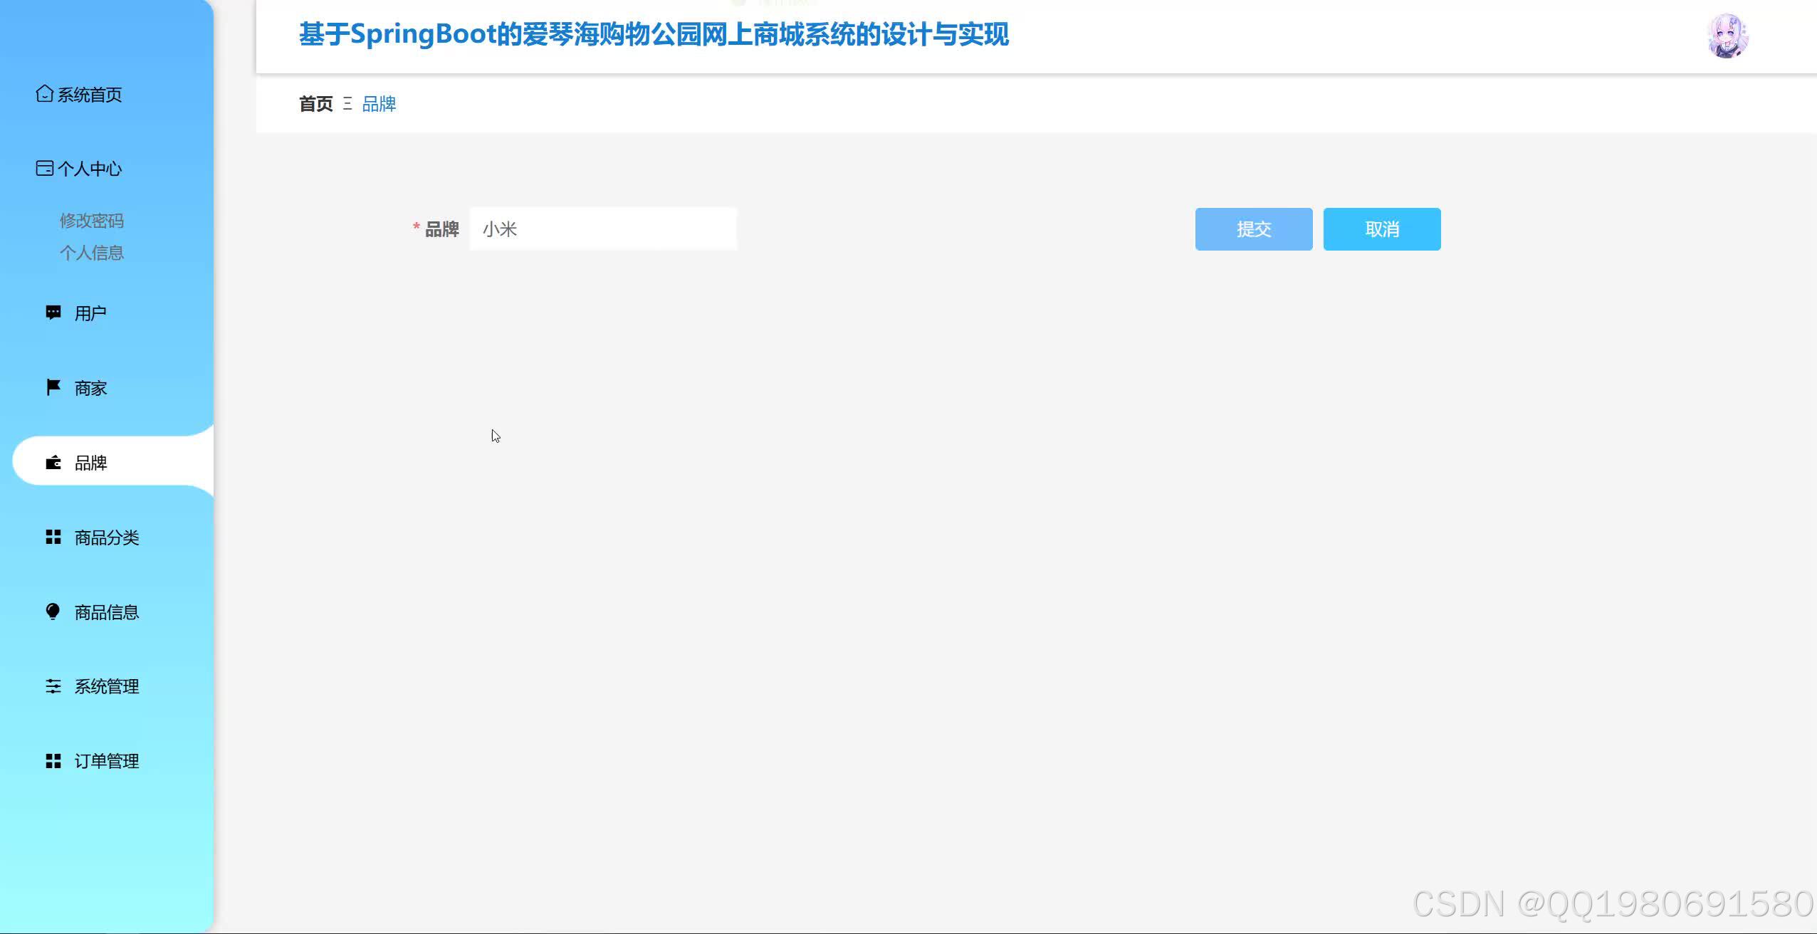The height and width of the screenshot is (934, 1817).
Task: Open the 订单管理 order management icon
Action: 53,760
